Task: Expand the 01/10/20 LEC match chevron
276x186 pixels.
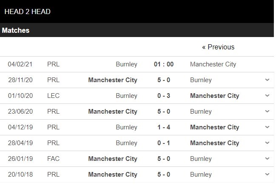Action: [x=267, y=96]
